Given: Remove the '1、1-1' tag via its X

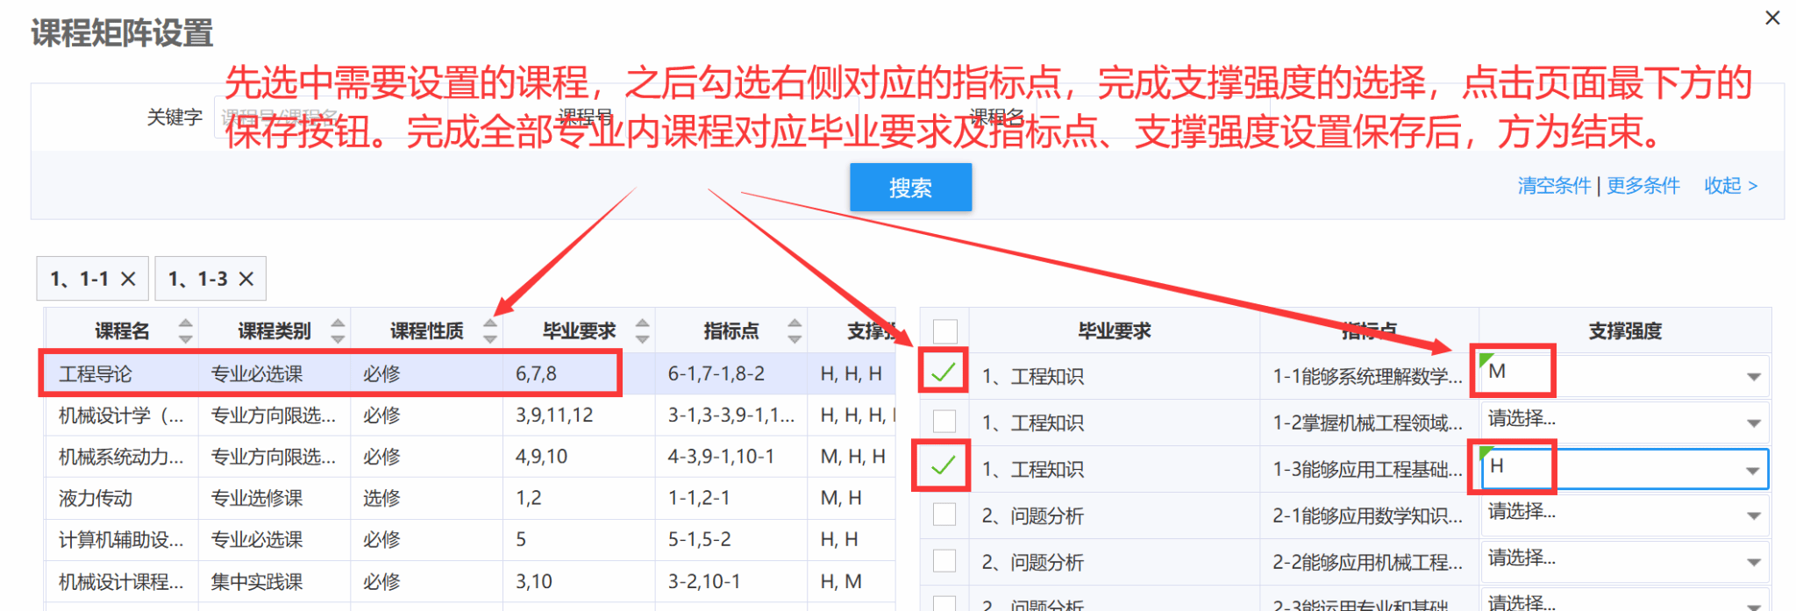Looking at the screenshot, I should (x=128, y=279).
